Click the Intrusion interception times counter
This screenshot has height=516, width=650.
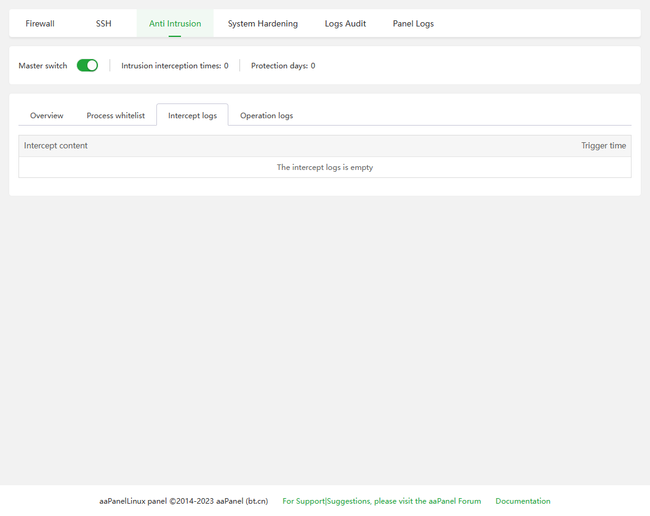(x=175, y=66)
